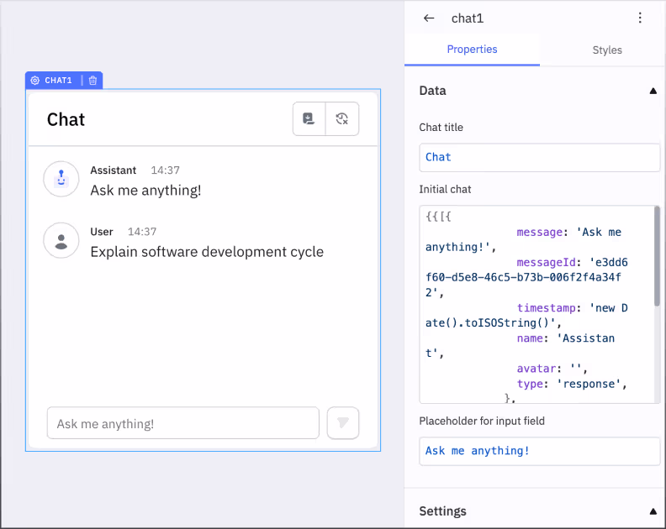
Task: Click the clear chat history icon
Action: tap(342, 119)
